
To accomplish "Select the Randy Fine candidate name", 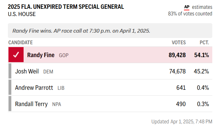I will pos(41,55).
